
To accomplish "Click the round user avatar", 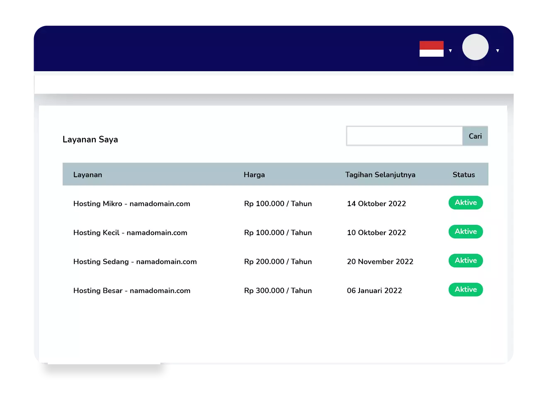I will (x=476, y=47).
